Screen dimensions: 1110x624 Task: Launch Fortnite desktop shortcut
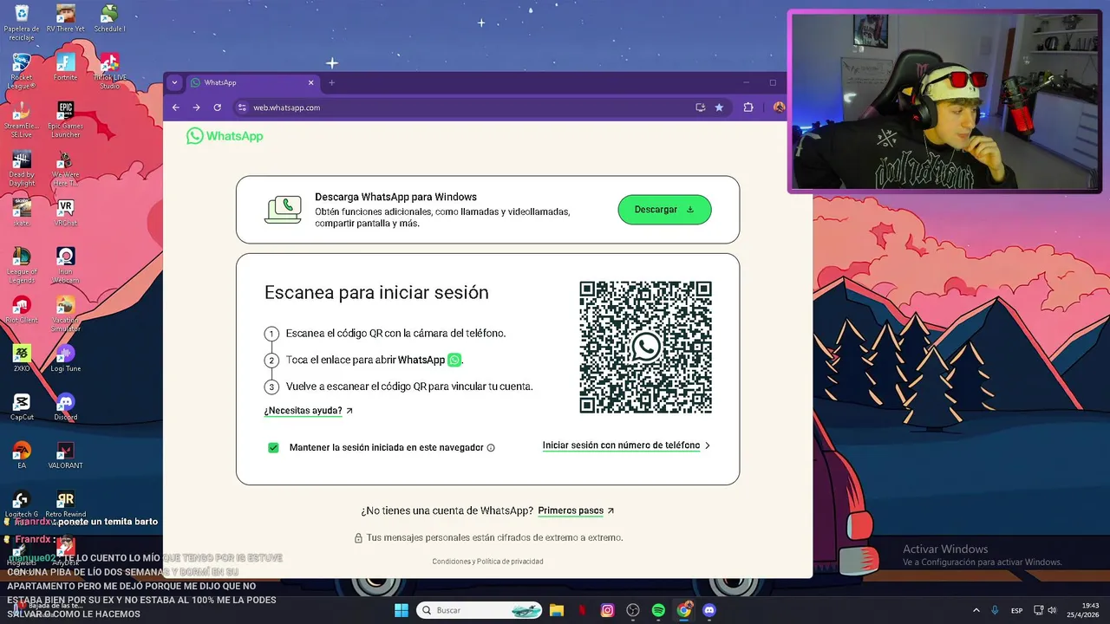pyautogui.click(x=65, y=67)
